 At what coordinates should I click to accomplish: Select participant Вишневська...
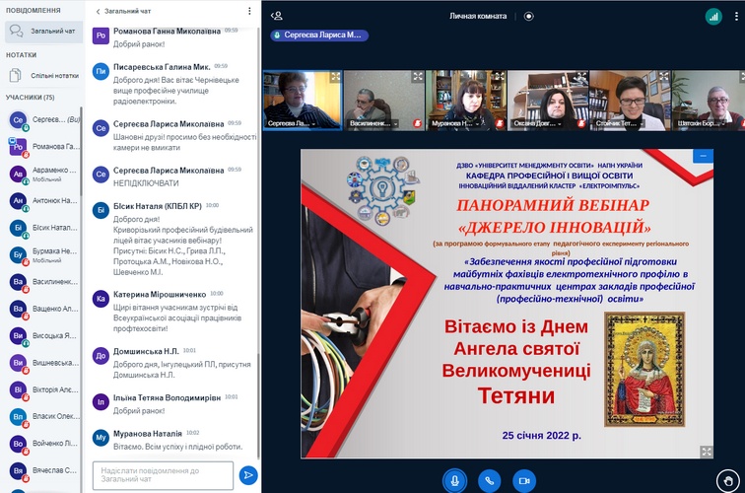click(x=43, y=363)
